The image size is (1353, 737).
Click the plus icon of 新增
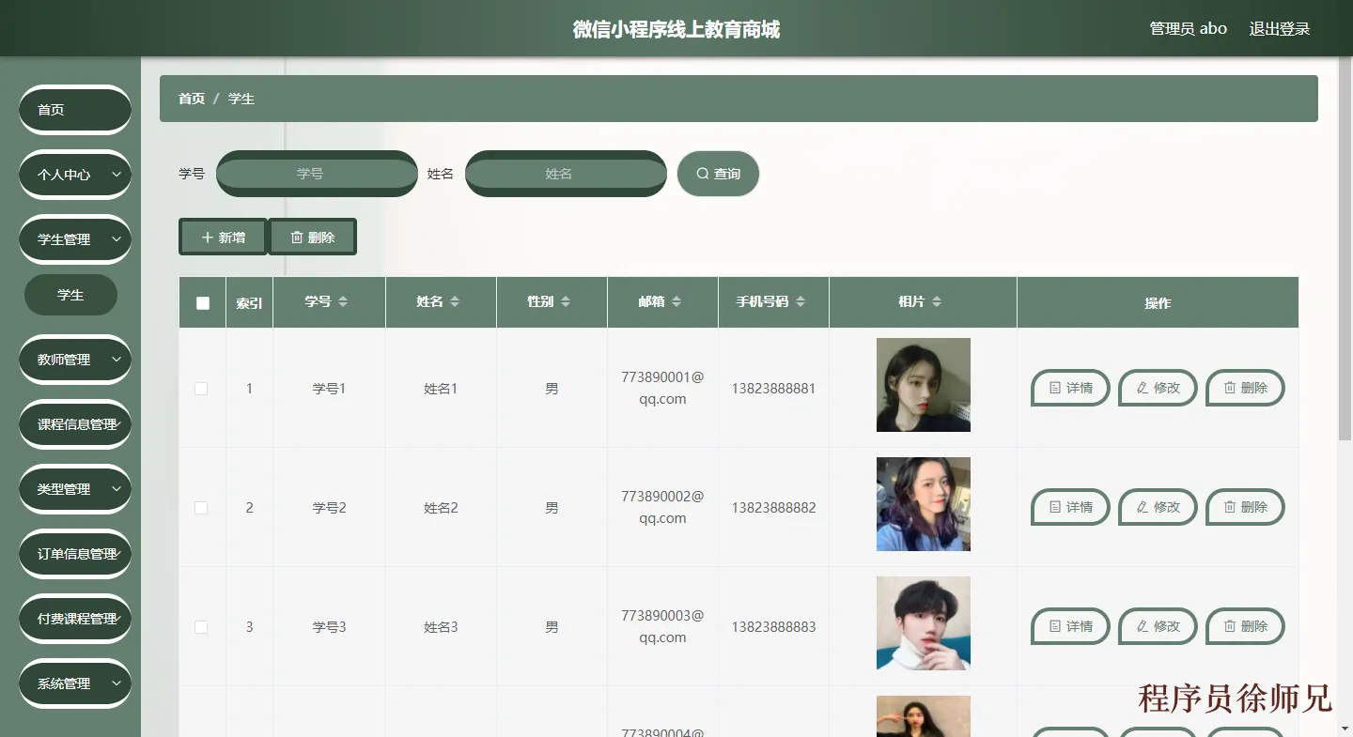coord(208,238)
